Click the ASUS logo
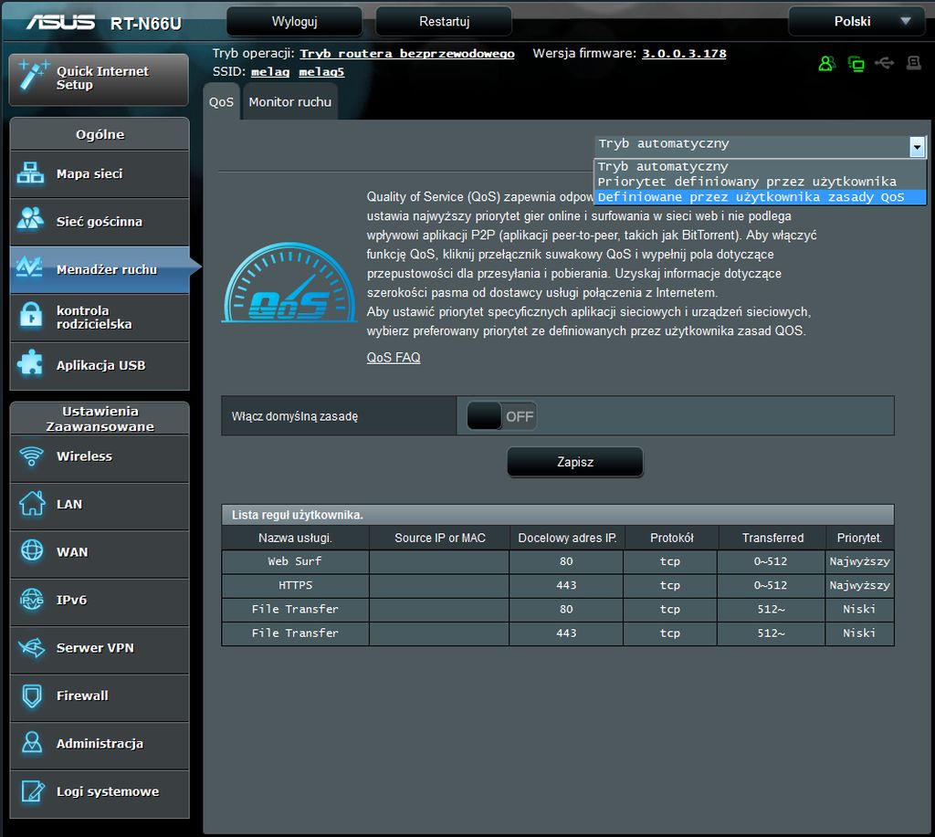 pos(60,22)
